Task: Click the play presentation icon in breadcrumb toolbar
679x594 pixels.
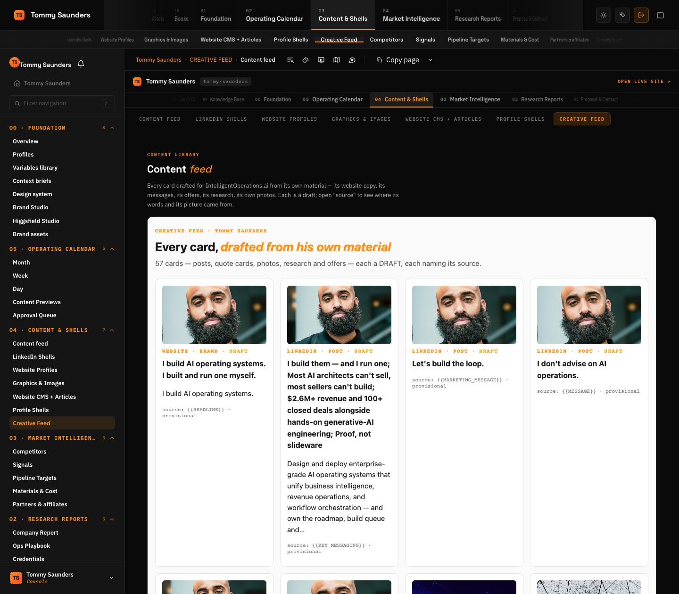Action: tap(321, 60)
